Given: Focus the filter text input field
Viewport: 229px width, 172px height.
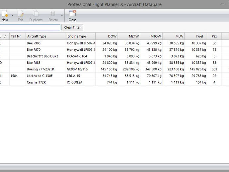Looking at the screenshot, I should [x=30, y=27].
